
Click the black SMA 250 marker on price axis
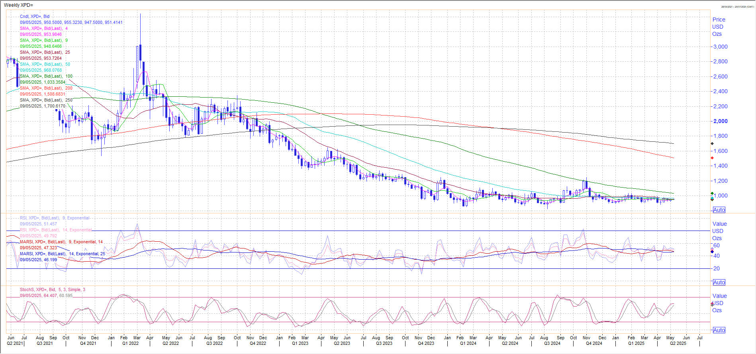point(712,143)
